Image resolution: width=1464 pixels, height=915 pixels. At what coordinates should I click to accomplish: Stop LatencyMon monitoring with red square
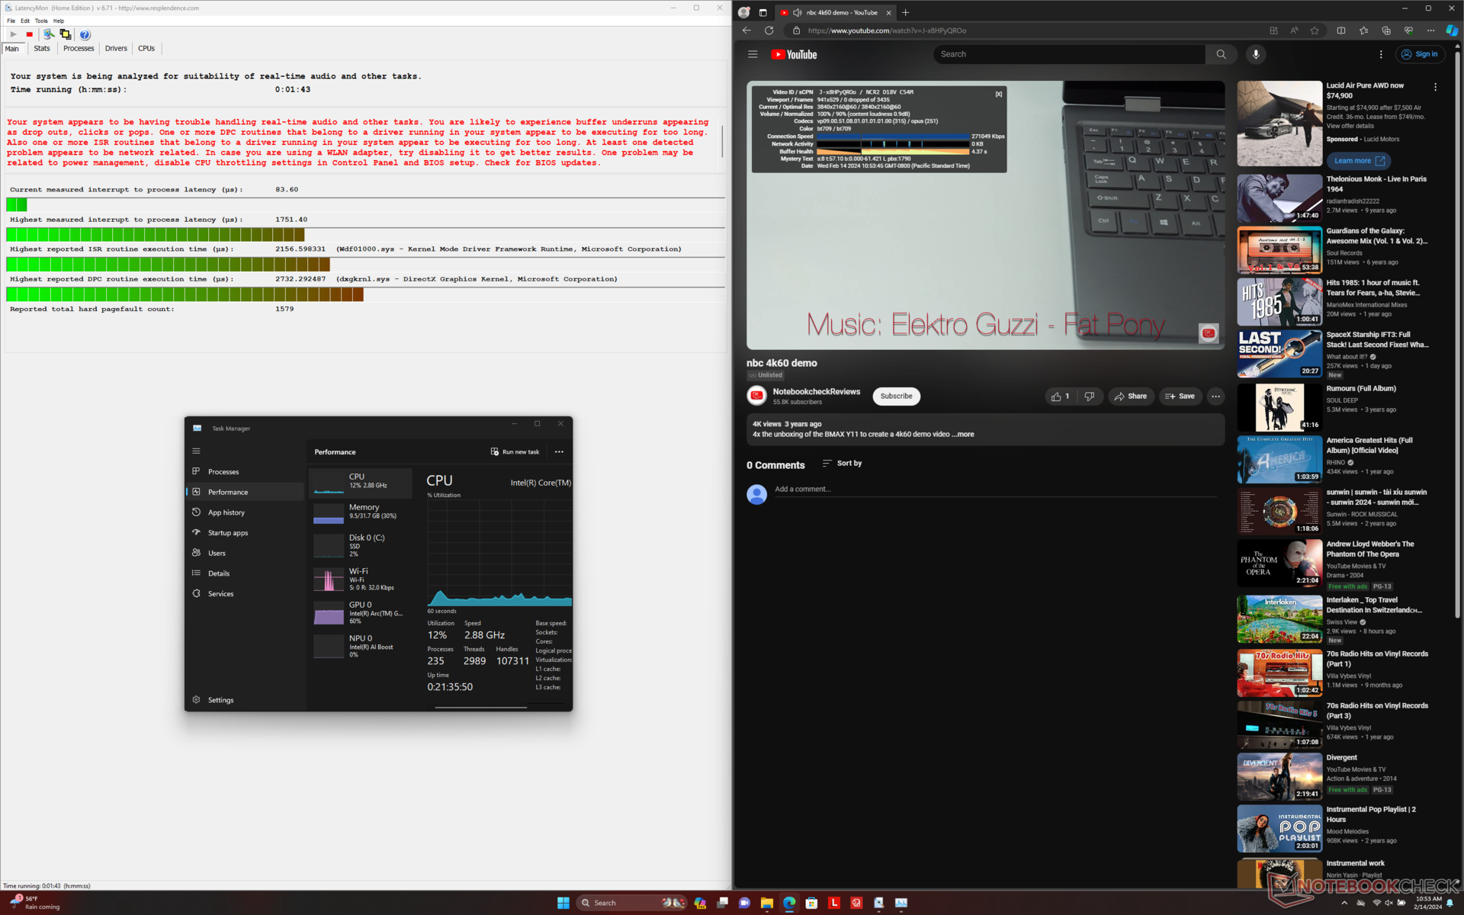point(30,34)
